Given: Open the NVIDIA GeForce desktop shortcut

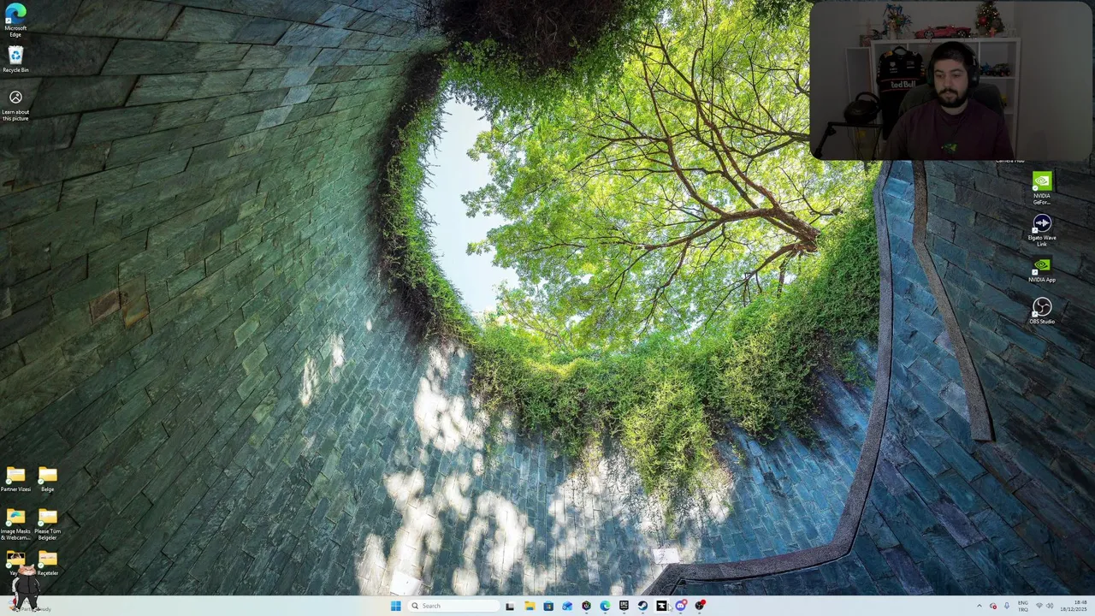Looking at the screenshot, I should (1041, 188).
